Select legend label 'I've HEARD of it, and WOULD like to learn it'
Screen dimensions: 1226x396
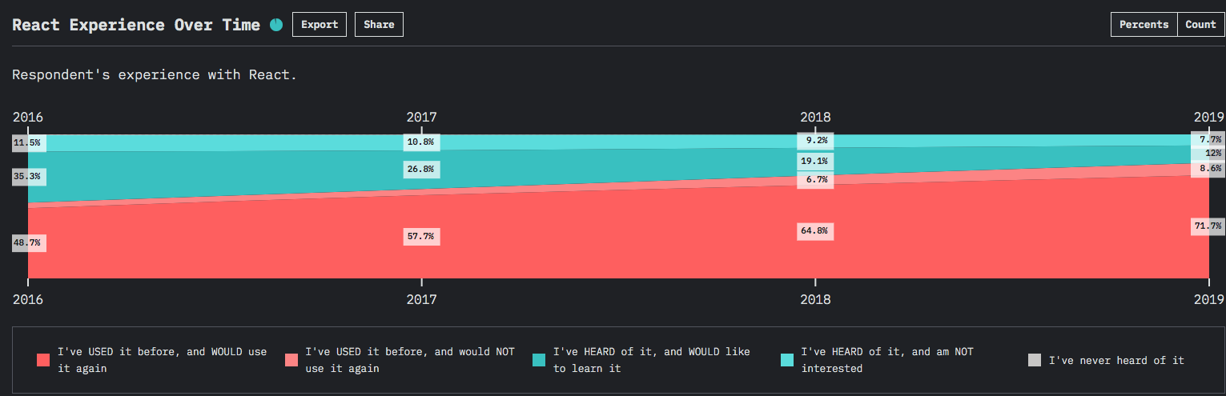(652, 360)
